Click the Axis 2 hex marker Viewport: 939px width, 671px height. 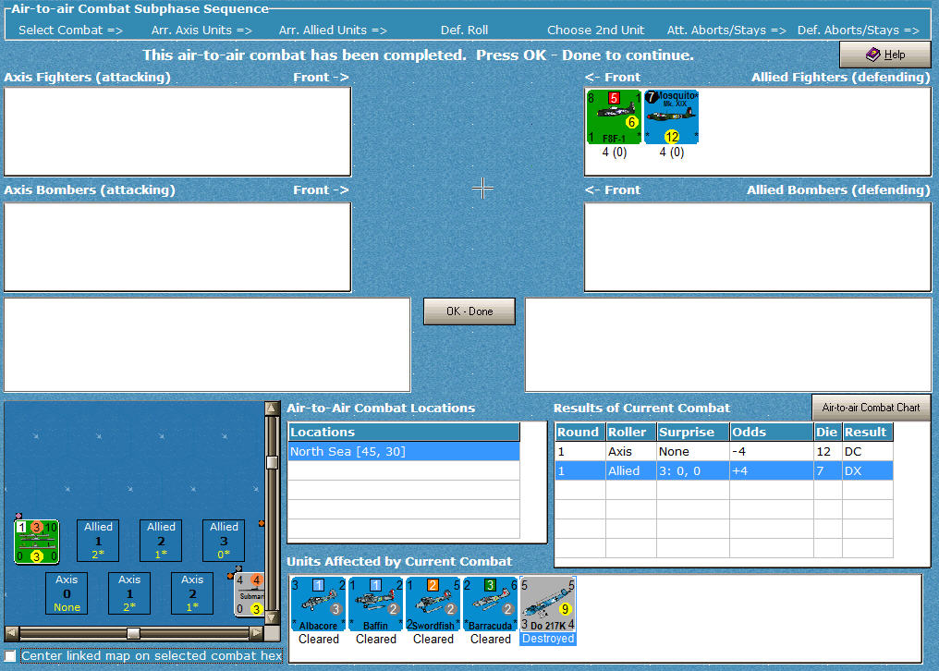(191, 592)
